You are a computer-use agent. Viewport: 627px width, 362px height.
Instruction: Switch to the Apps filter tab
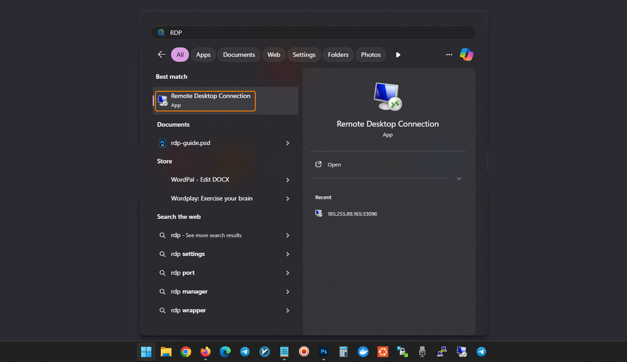(203, 55)
